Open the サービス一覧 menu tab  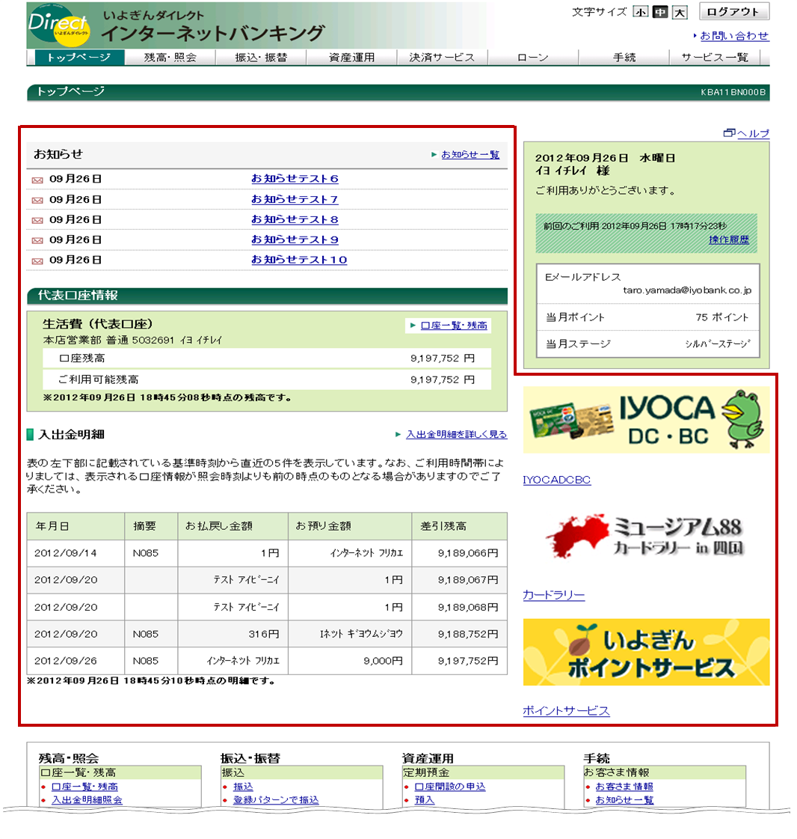click(715, 57)
